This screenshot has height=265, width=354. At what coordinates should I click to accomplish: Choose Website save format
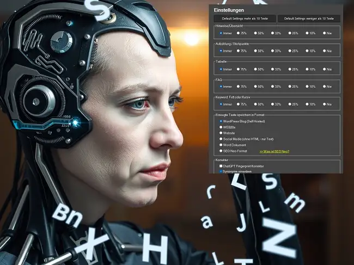point(221,133)
